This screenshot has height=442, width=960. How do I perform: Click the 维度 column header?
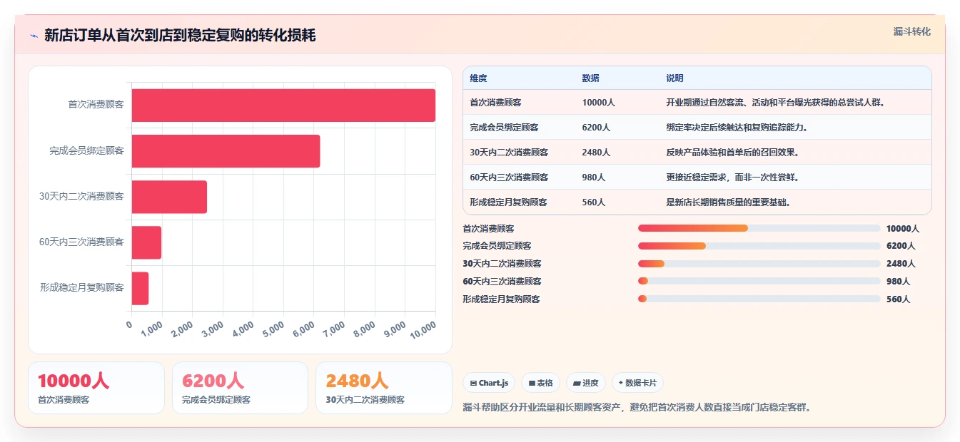(478, 78)
